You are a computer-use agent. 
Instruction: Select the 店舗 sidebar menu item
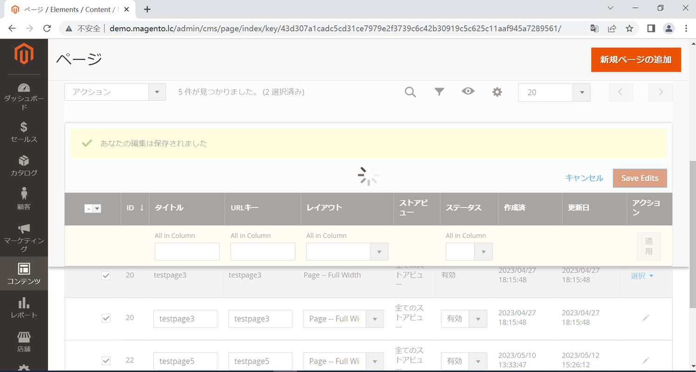24,343
